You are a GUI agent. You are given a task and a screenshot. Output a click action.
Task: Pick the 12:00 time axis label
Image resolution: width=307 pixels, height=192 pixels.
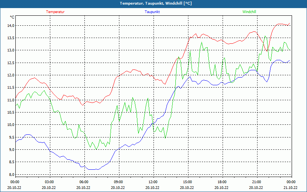(153, 182)
